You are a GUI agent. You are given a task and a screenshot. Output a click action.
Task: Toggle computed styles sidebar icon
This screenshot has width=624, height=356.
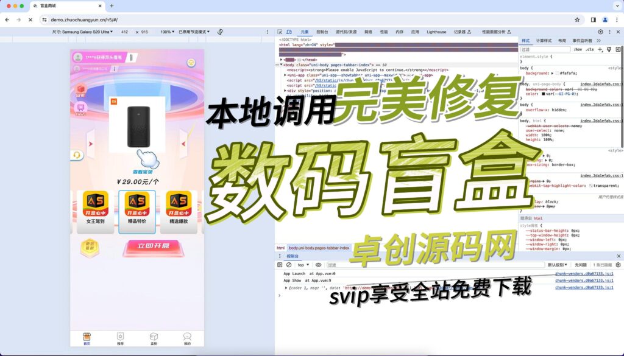click(618, 49)
